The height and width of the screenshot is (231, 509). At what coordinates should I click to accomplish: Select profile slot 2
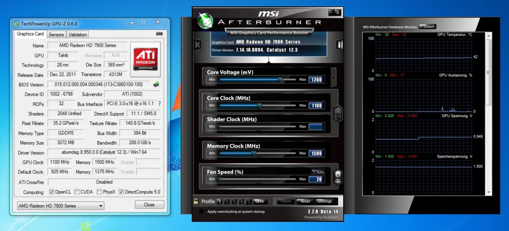click(227, 201)
